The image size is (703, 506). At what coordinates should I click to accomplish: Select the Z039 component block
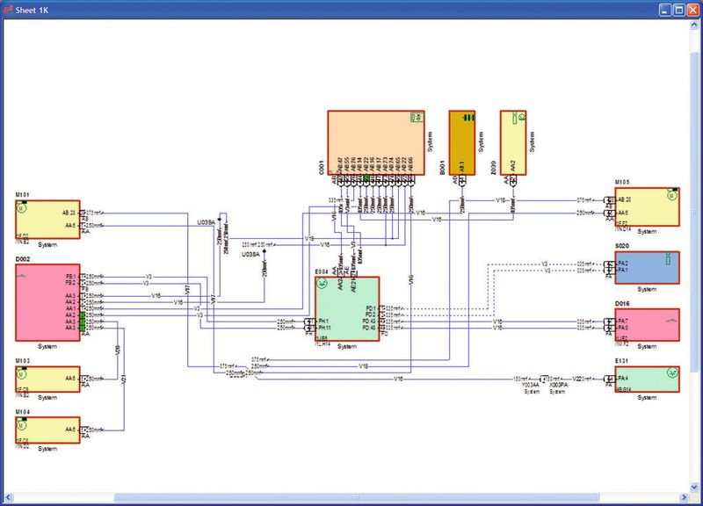(x=513, y=143)
